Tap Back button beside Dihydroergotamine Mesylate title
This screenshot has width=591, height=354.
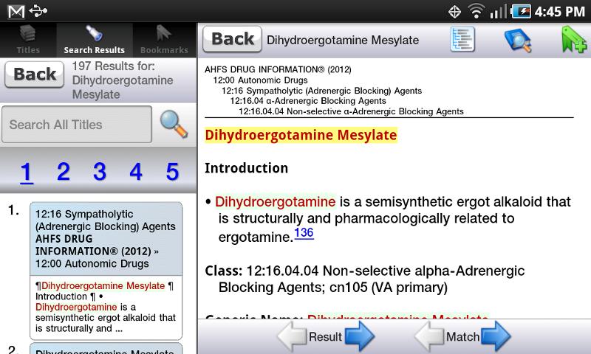232,39
